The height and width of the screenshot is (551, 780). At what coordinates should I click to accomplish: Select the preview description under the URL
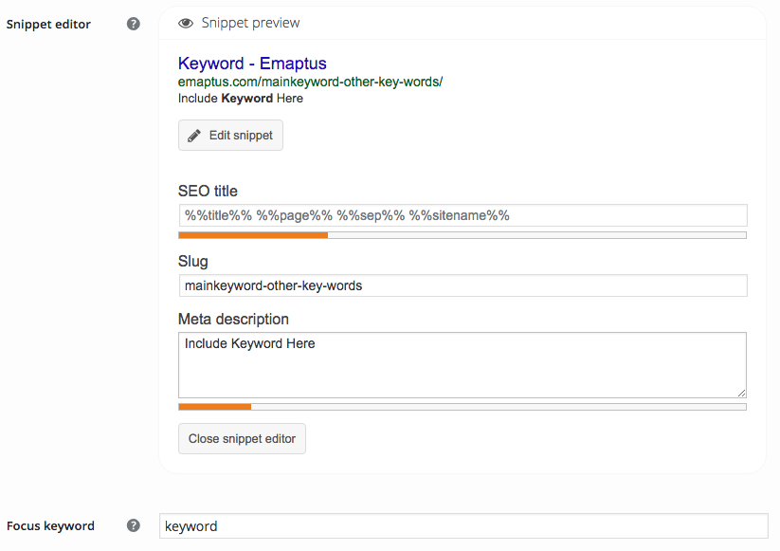tap(241, 98)
